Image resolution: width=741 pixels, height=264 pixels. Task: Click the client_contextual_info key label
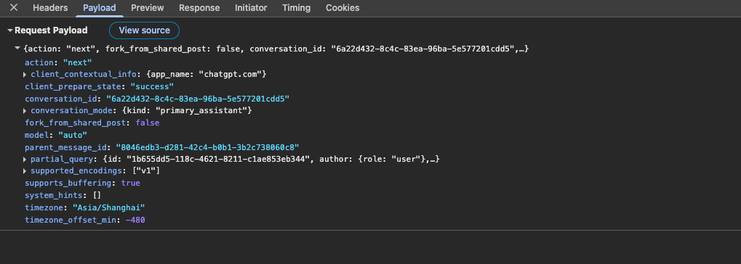pos(84,75)
